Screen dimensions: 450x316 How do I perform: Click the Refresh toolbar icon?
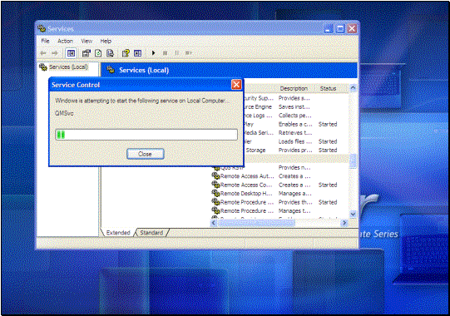coord(98,53)
